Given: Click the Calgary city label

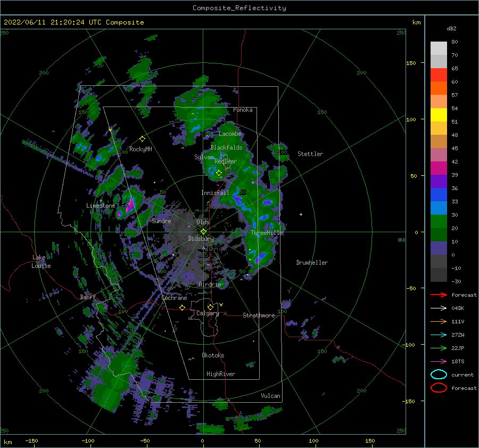Looking at the screenshot, I should point(208,313).
